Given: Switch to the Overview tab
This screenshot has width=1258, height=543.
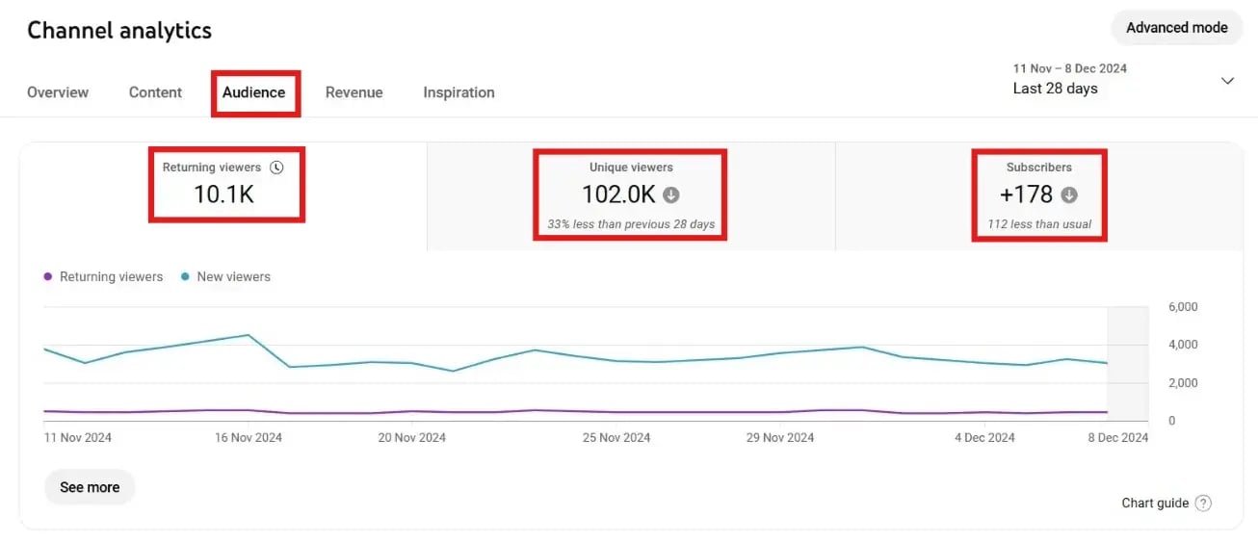Looking at the screenshot, I should [x=58, y=92].
